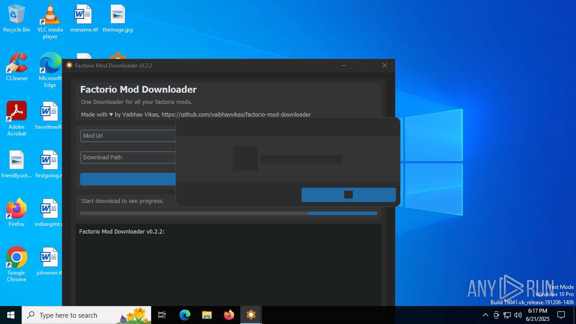Open Google Chrome desktop shortcut
This screenshot has height=324, width=576.
click(17, 265)
